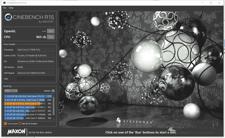This screenshot has width=225, height=138.
Task: Click the MAXON logo at the bottom left
Action: 17,132
